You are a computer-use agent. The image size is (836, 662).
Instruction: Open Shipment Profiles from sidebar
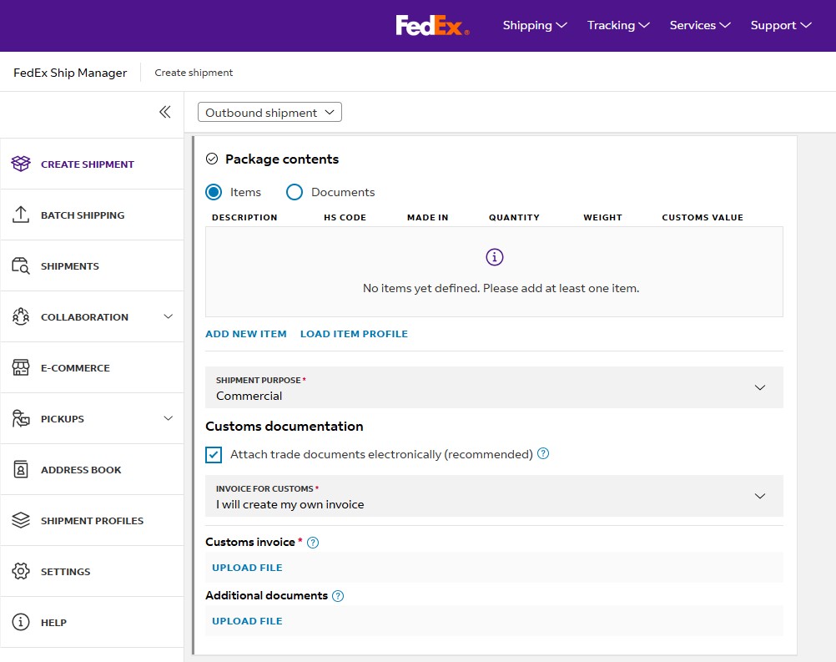93,520
